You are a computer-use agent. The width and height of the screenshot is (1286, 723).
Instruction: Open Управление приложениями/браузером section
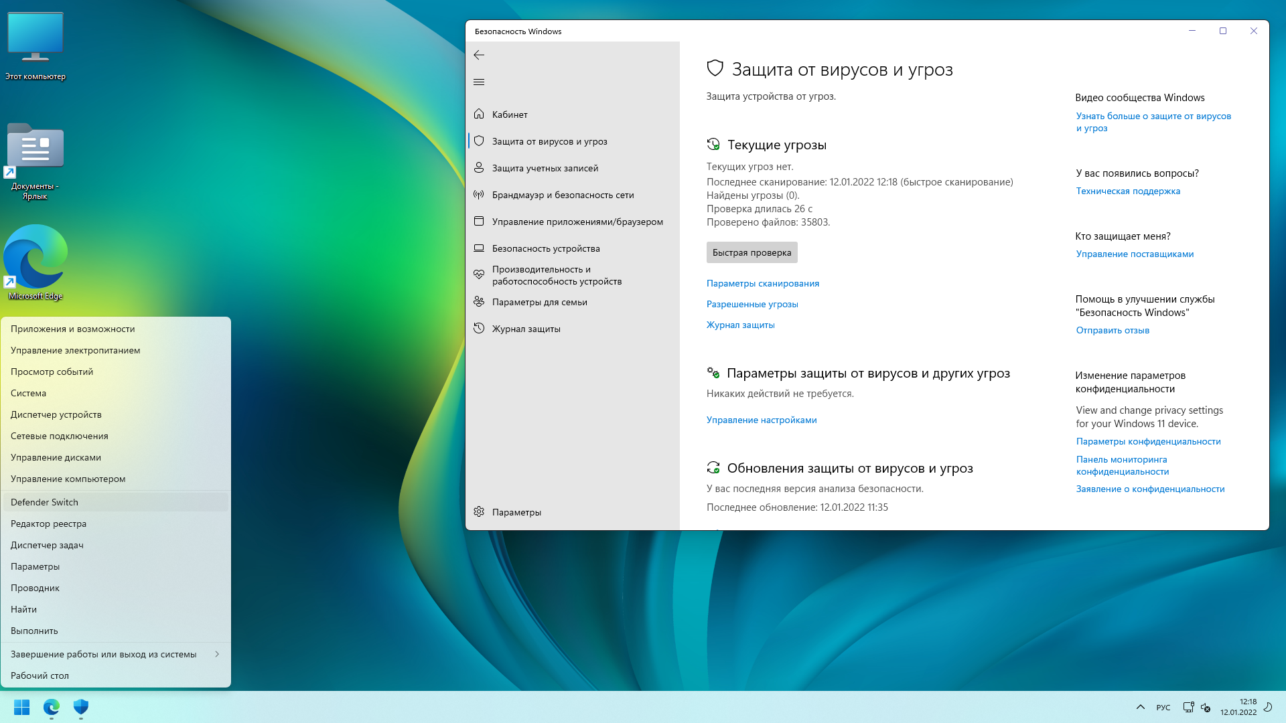(x=573, y=222)
